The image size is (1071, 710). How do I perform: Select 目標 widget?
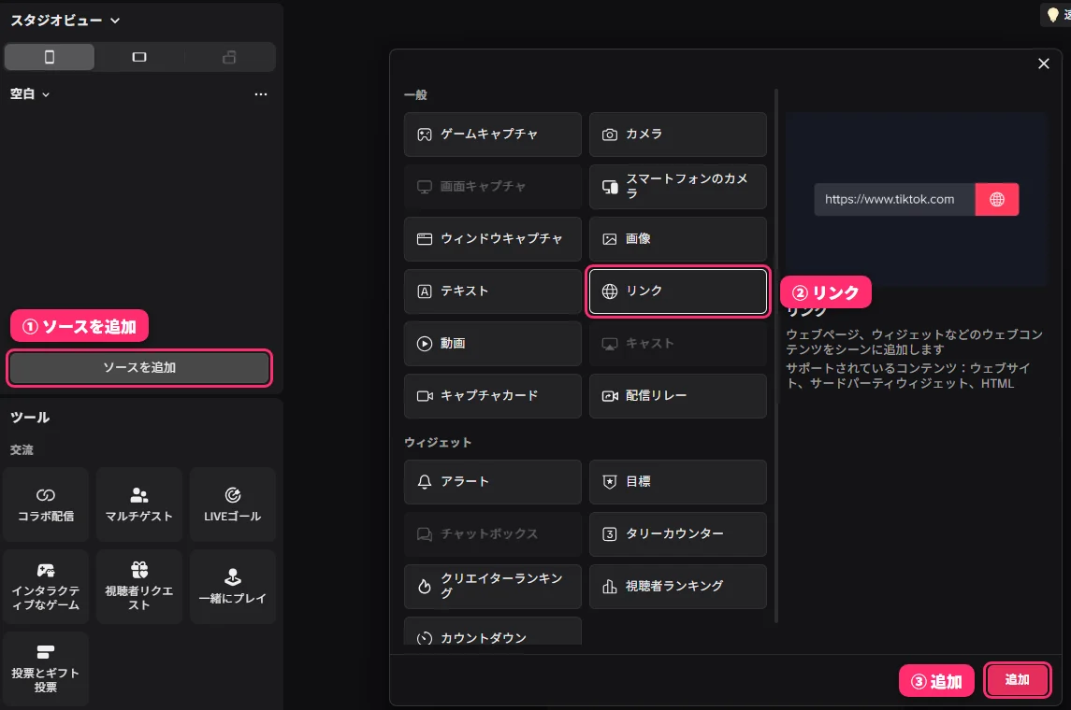point(677,481)
